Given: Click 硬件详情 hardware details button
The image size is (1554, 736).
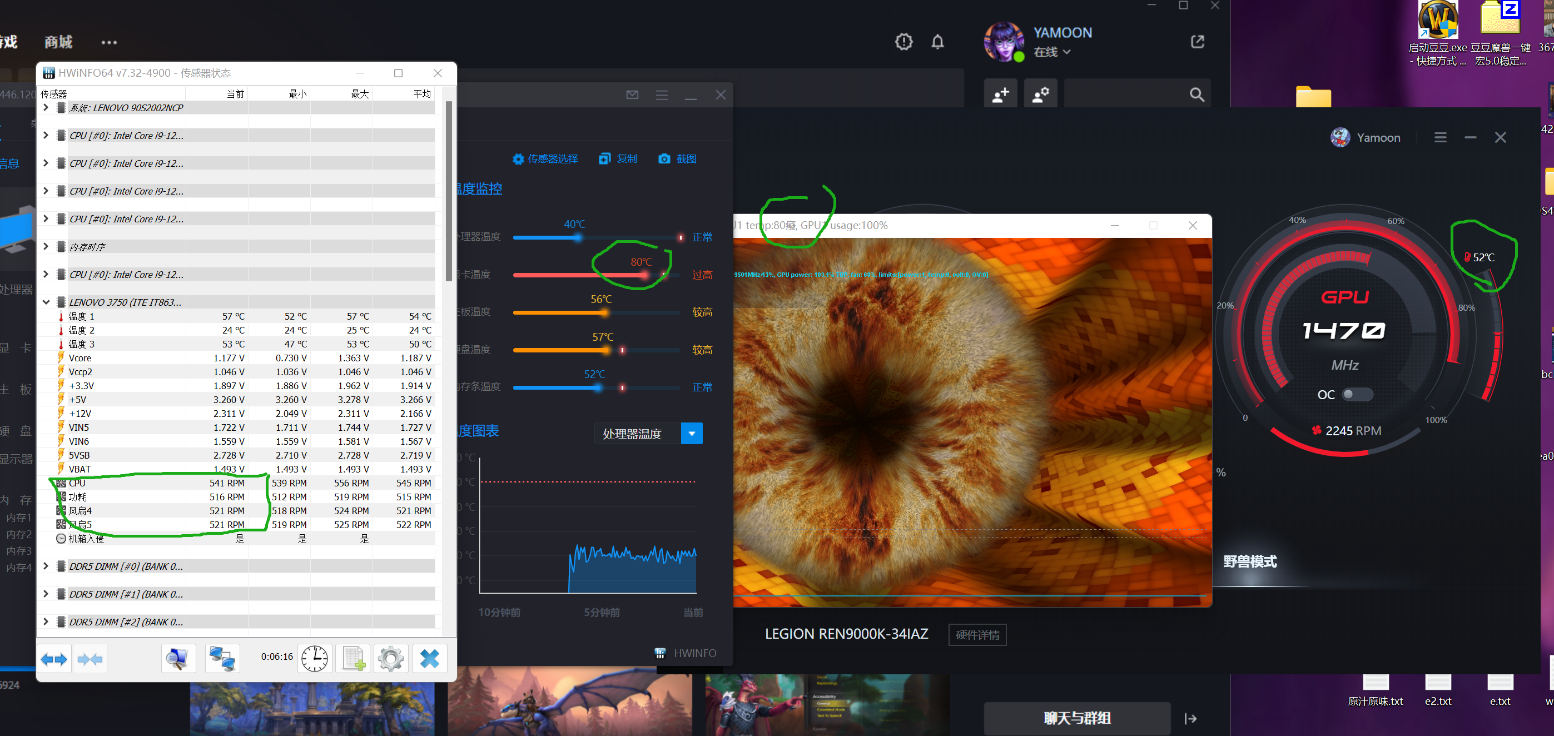Looking at the screenshot, I should pos(977,635).
